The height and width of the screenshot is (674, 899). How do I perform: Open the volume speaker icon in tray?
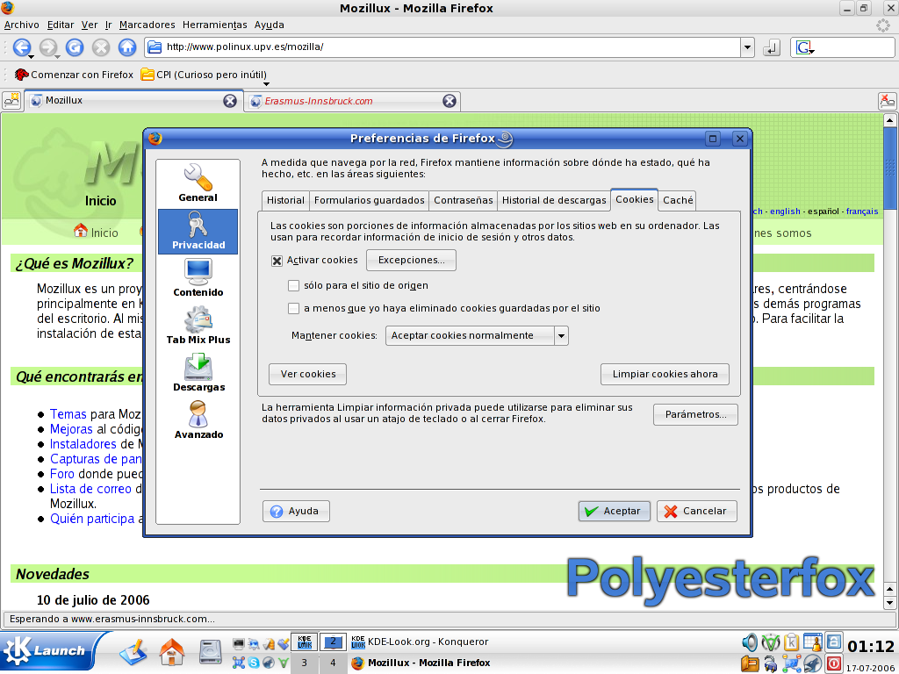click(750, 642)
